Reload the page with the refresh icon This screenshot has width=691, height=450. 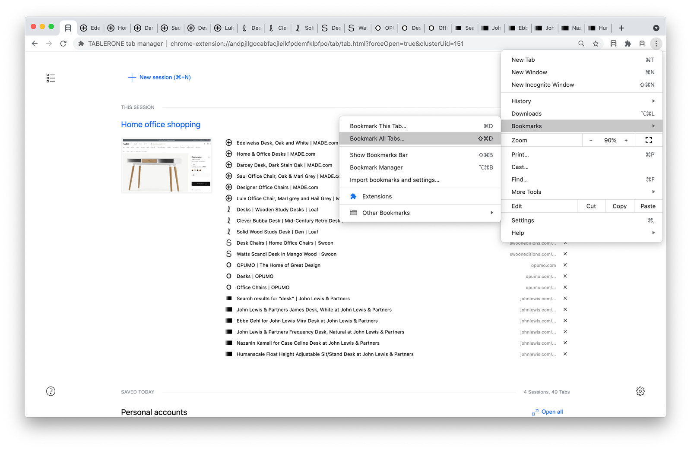pyautogui.click(x=63, y=44)
